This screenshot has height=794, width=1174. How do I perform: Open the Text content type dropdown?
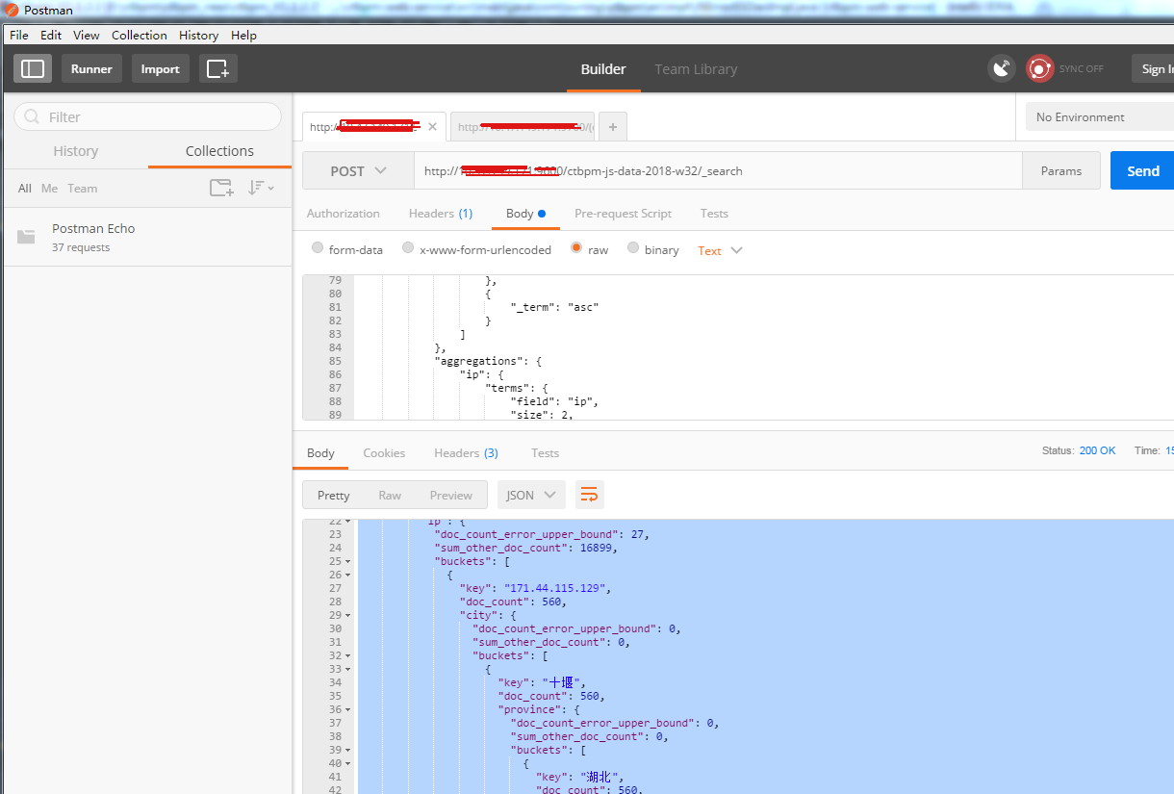(x=720, y=250)
